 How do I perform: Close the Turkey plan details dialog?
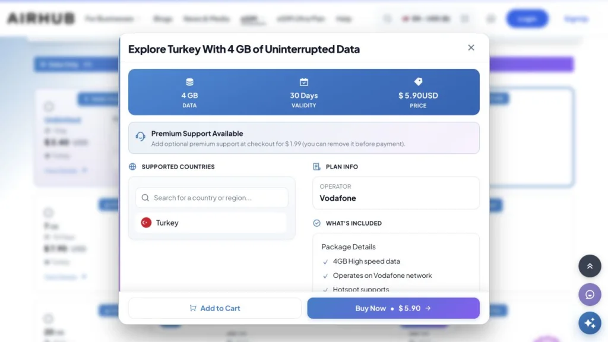coord(471,47)
